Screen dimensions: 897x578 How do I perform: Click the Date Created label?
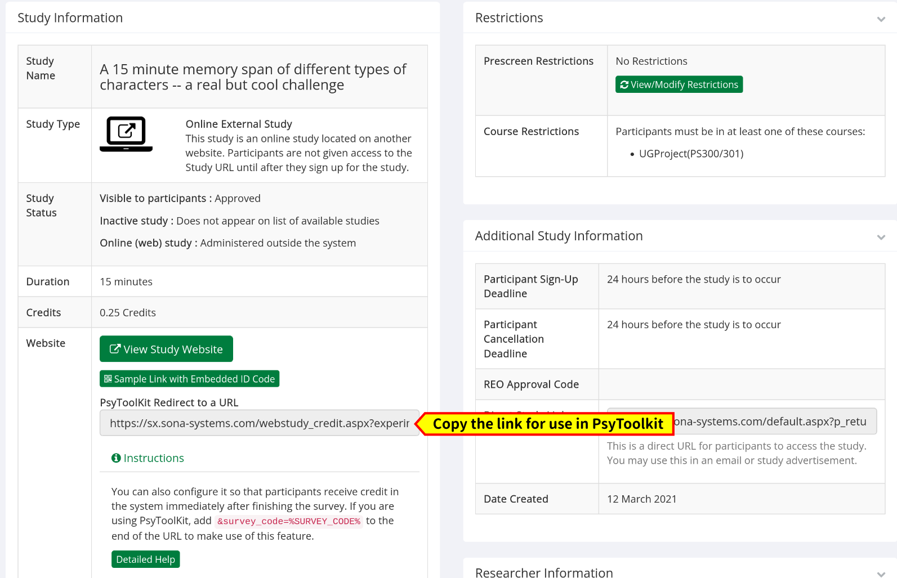click(x=516, y=499)
